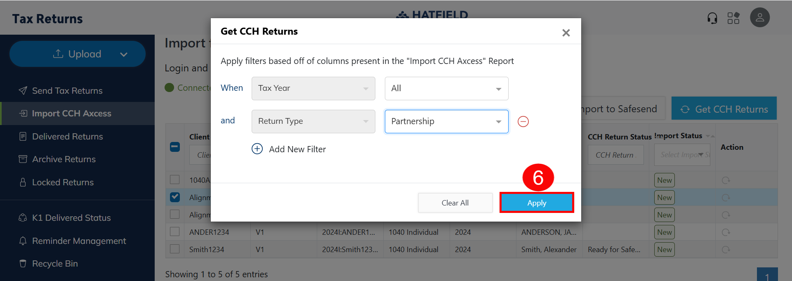
Task: Toggle the select-all header checkbox
Action: tap(175, 147)
